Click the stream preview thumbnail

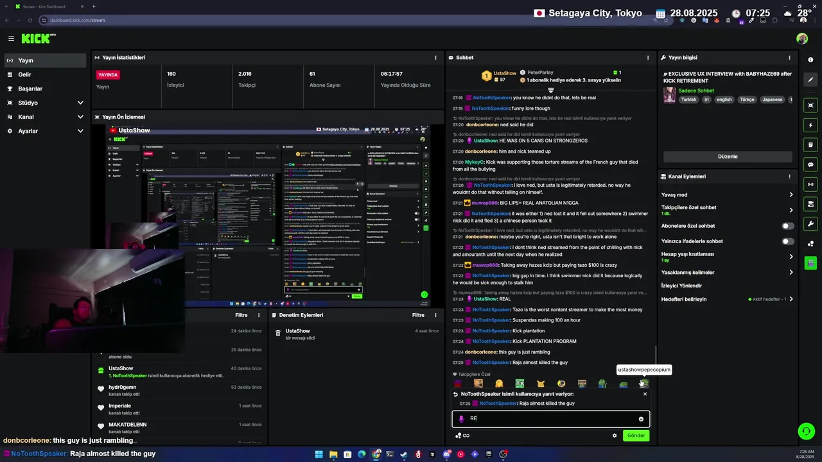pos(268,214)
